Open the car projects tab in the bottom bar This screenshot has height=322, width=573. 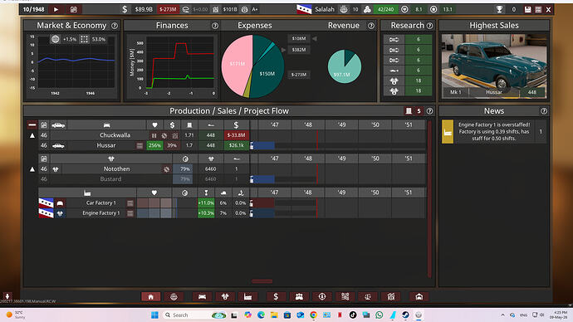pos(202,296)
